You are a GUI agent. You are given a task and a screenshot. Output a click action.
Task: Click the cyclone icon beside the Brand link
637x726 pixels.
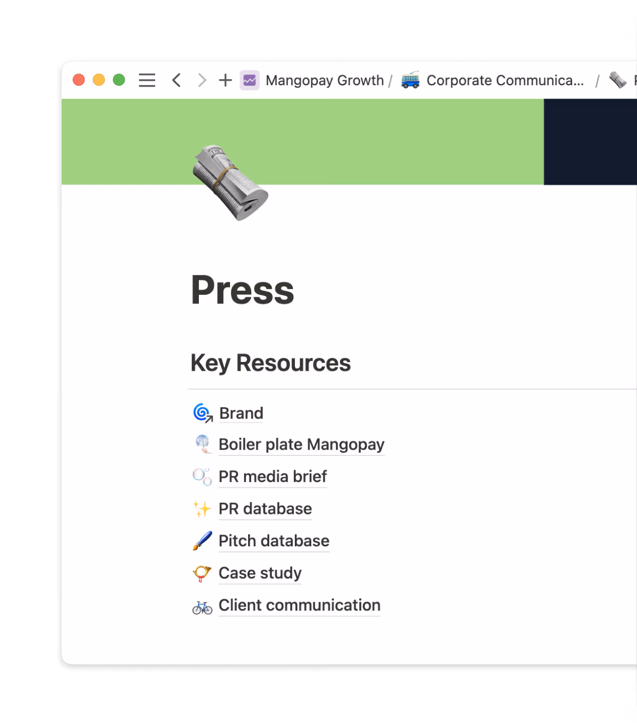tap(202, 412)
